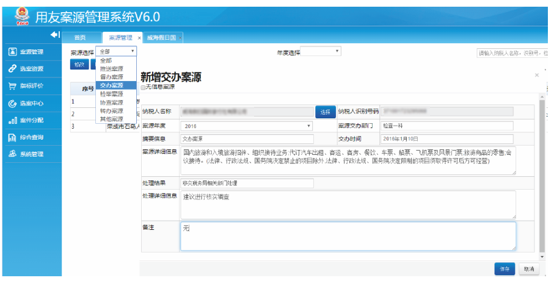Click the dialog scrollbar down arrow
This screenshot has width=554, height=286.
pos(542,257)
